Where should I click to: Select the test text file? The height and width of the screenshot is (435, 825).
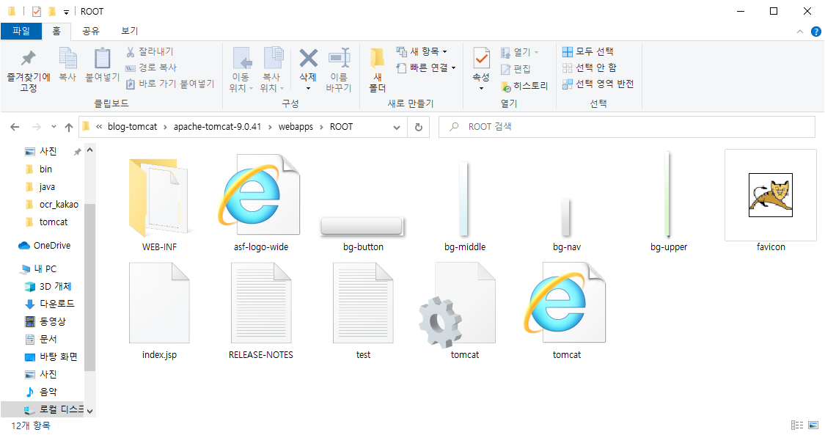pos(363,310)
